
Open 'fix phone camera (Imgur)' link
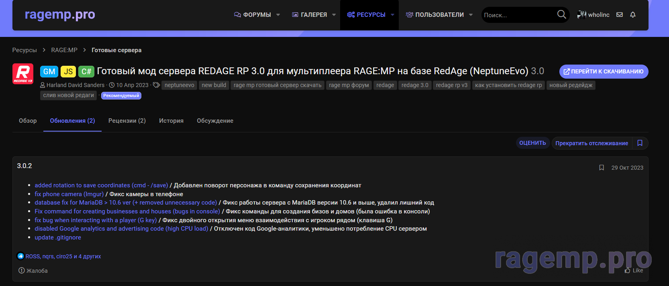coord(69,194)
